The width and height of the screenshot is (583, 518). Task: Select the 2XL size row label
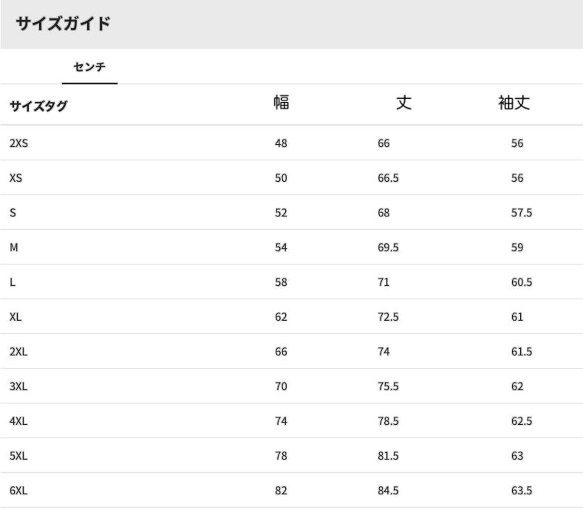(x=18, y=352)
